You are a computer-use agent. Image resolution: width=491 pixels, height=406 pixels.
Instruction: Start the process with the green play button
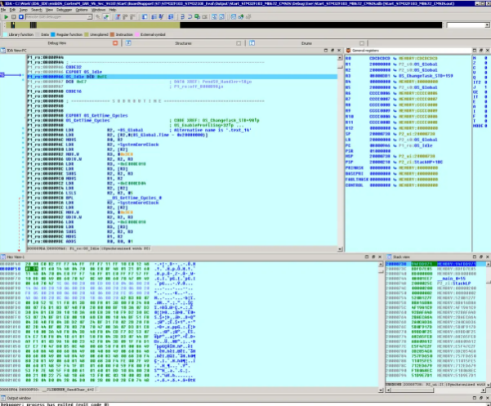6,17
